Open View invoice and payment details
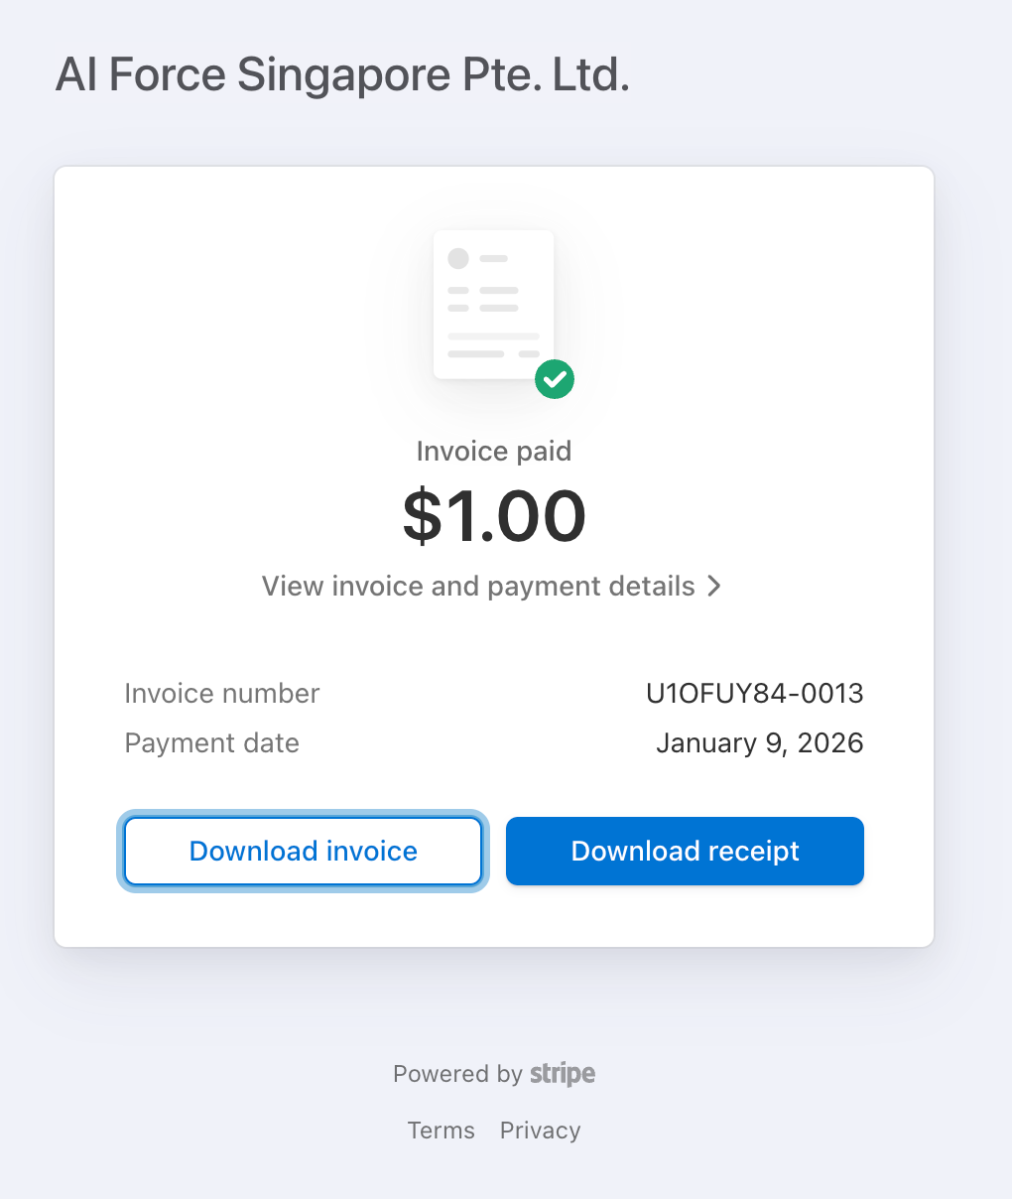 click(x=478, y=586)
